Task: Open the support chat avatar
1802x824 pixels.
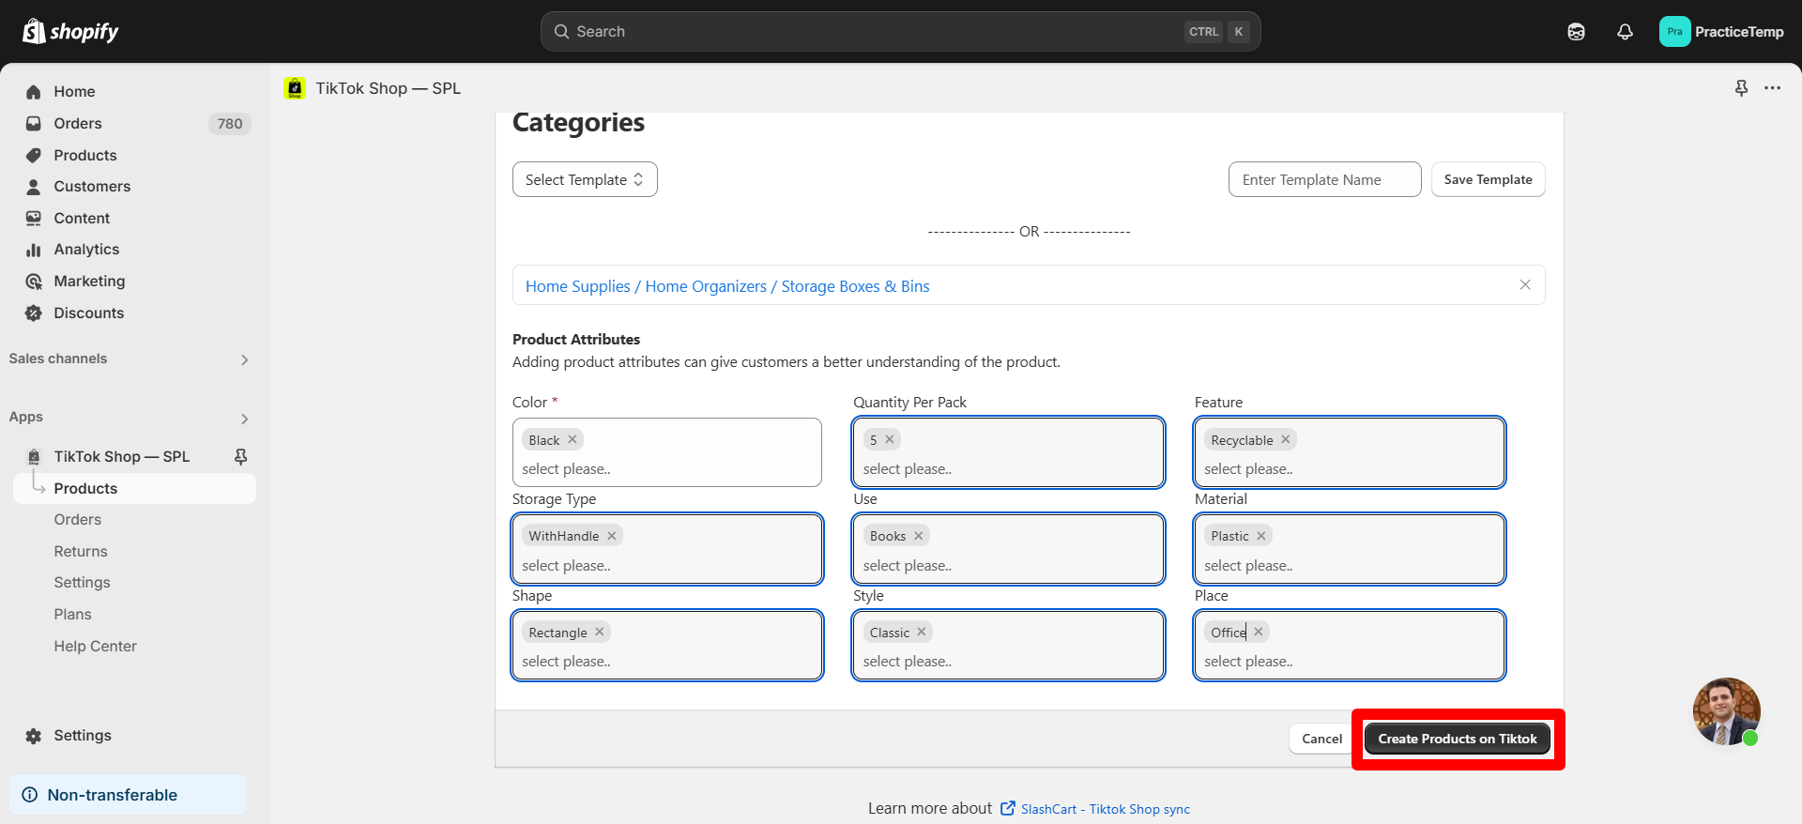Action: [1726, 710]
